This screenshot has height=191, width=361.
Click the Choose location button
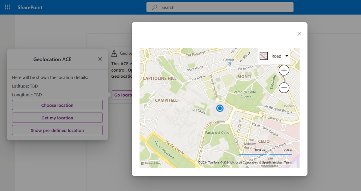[57, 105]
